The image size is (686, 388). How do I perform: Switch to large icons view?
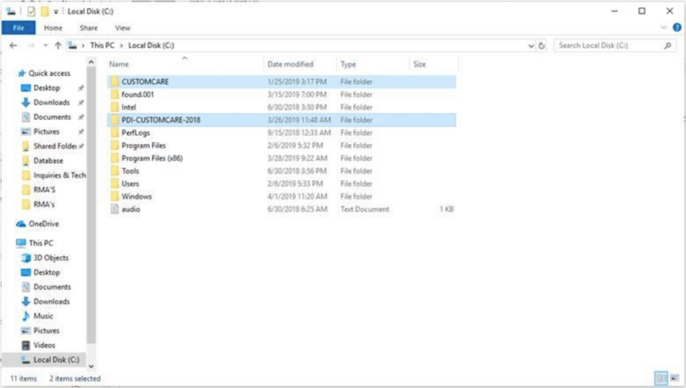(673, 379)
